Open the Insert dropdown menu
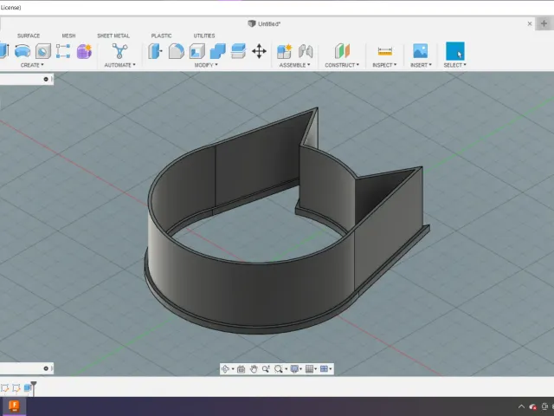This screenshot has width=554, height=416. (x=421, y=65)
